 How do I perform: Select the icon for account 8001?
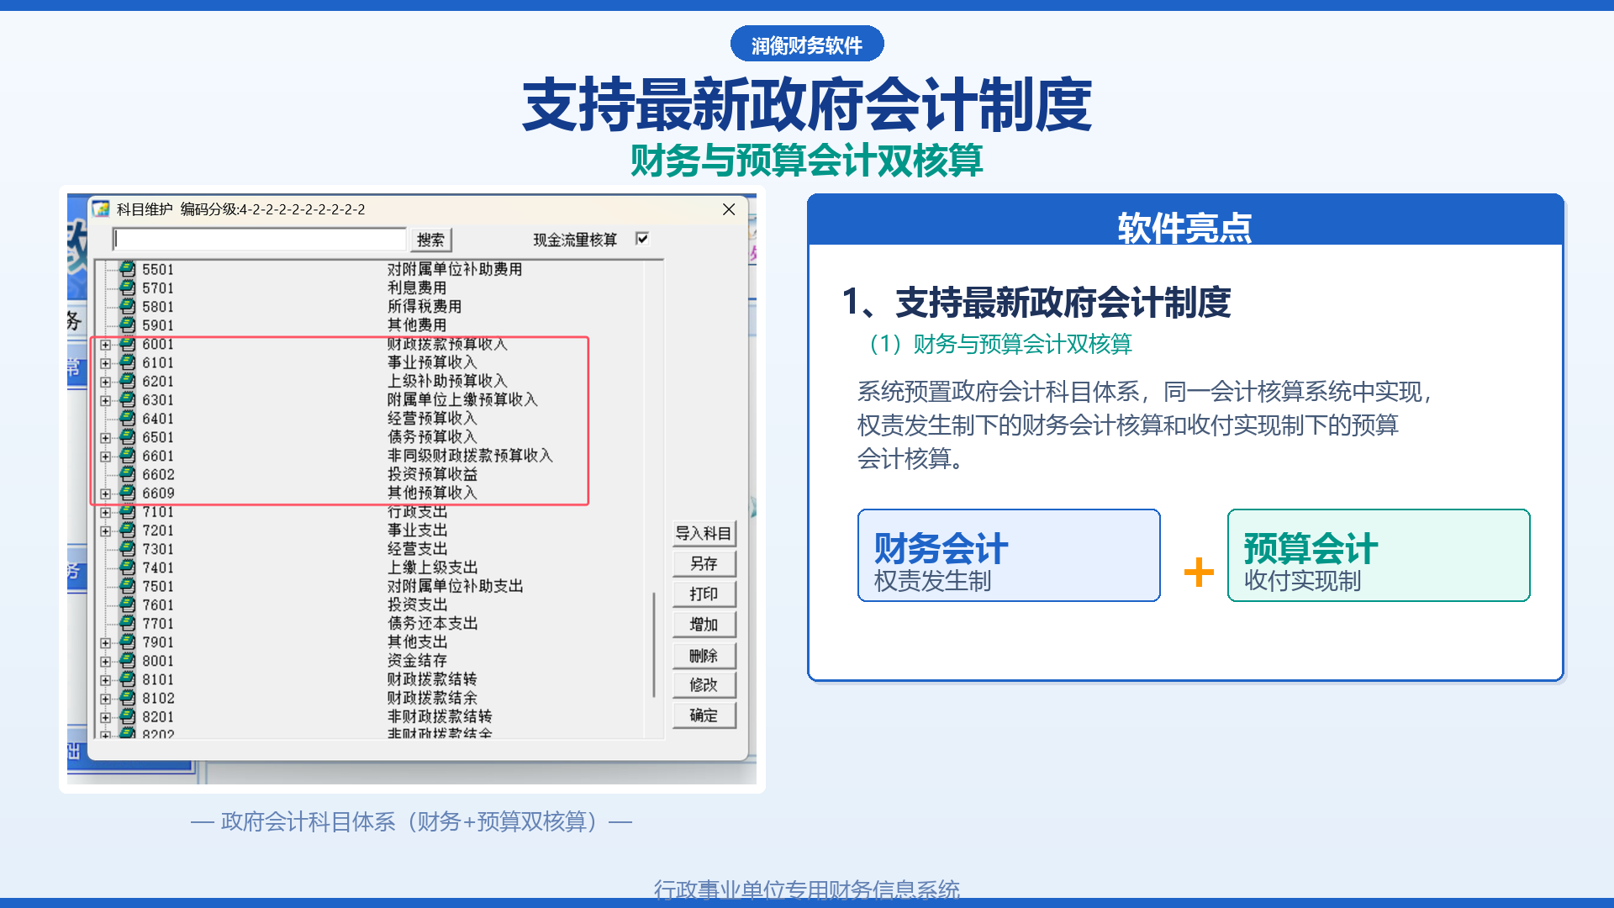[127, 660]
